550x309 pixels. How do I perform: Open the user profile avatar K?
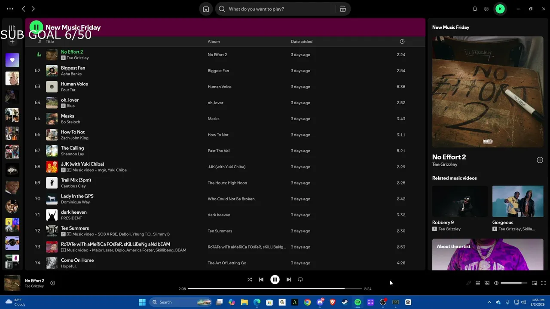coord(500,9)
